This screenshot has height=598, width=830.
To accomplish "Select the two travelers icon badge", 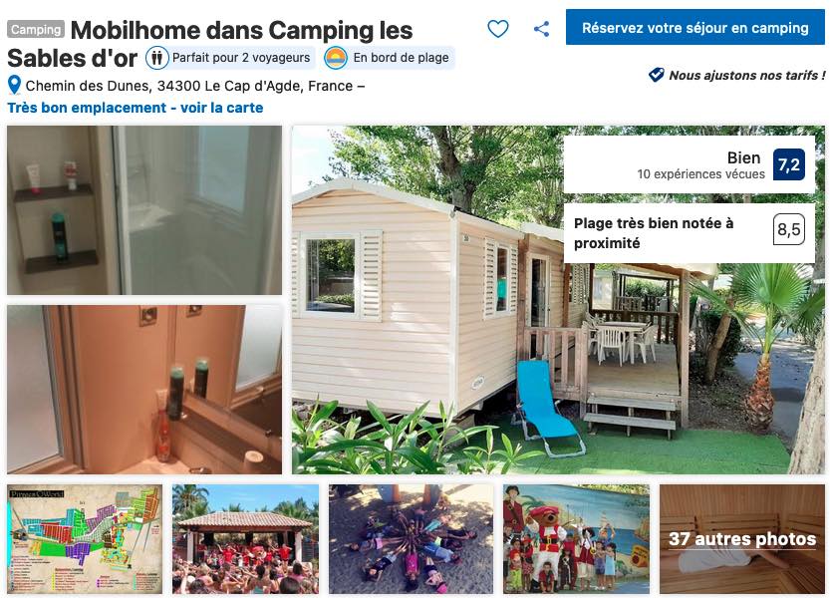I will click(x=157, y=57).
